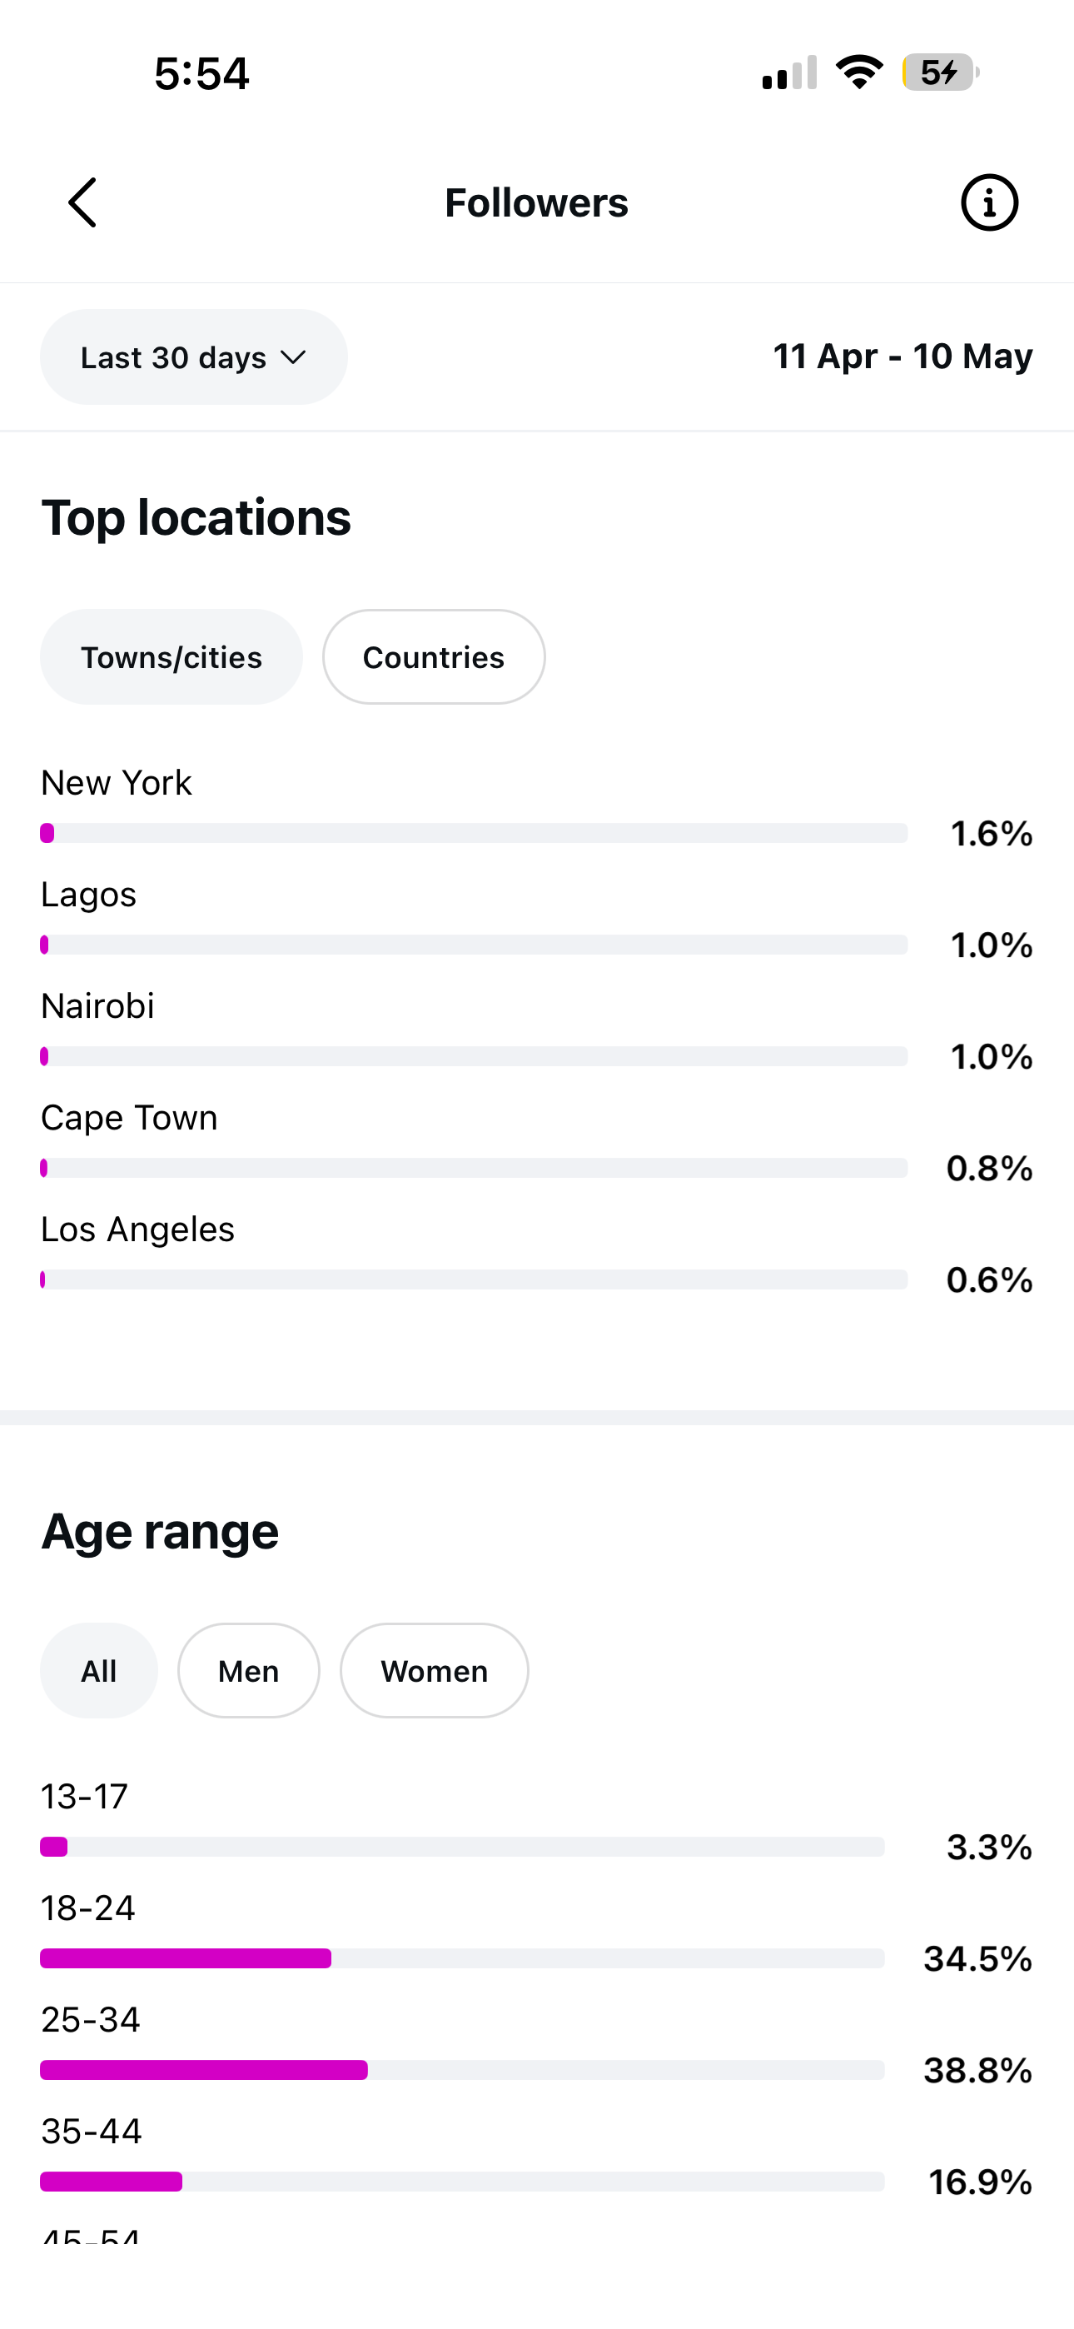Tap the cellular signal bars
This screenshot has width=1074, height=2329.
tap(789, 73)
